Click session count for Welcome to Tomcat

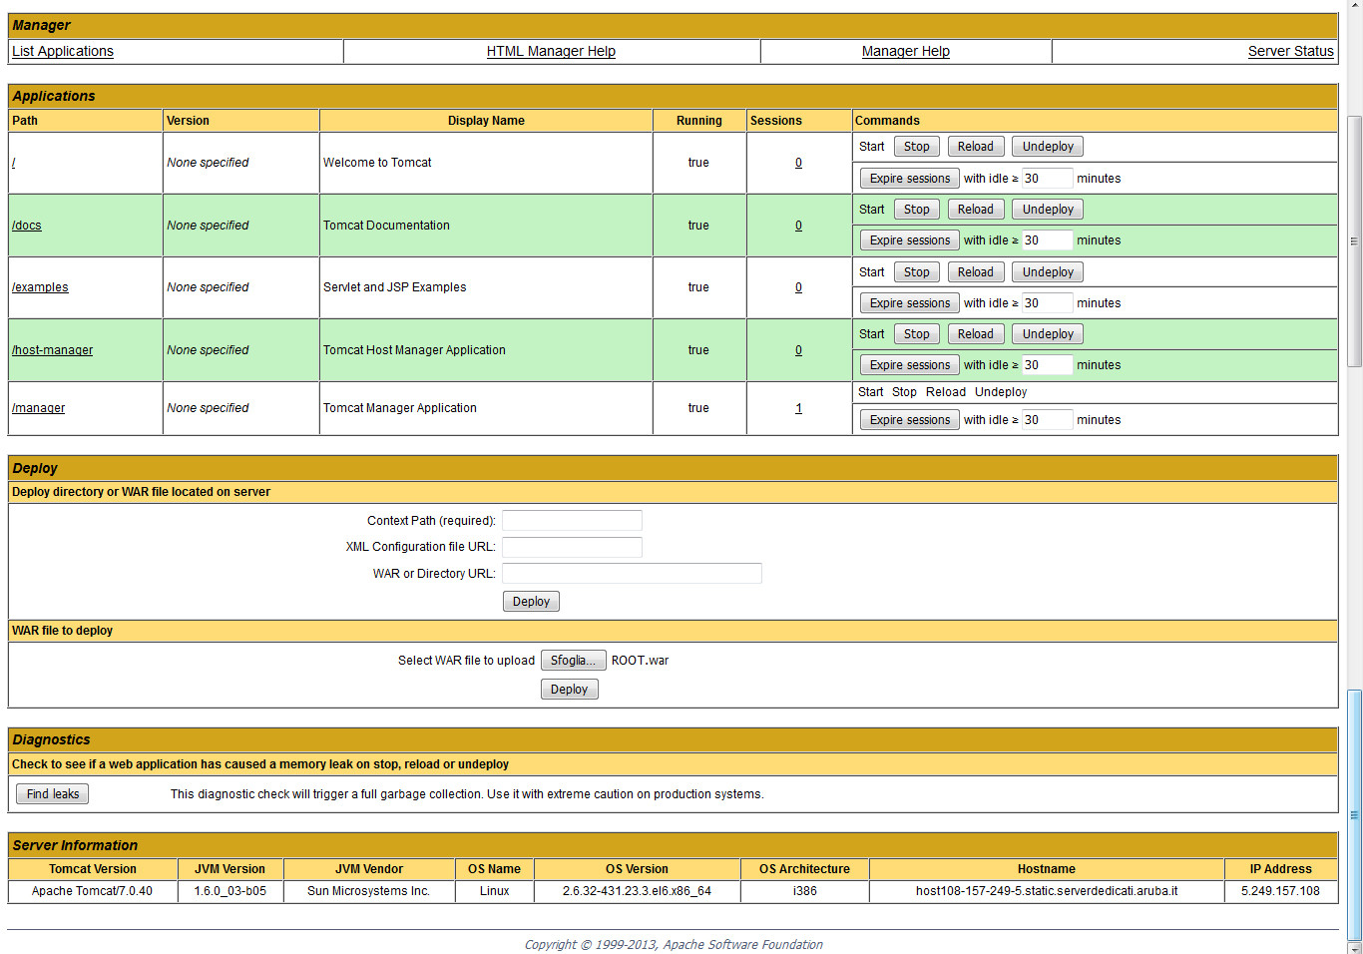[x=798, y=163]
